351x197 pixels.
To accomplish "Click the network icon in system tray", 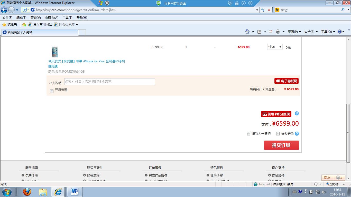I will (x=318, y=192).
